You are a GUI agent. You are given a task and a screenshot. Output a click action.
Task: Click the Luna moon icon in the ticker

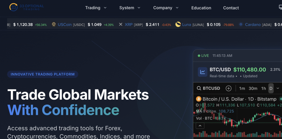click(x=178, y=25)
